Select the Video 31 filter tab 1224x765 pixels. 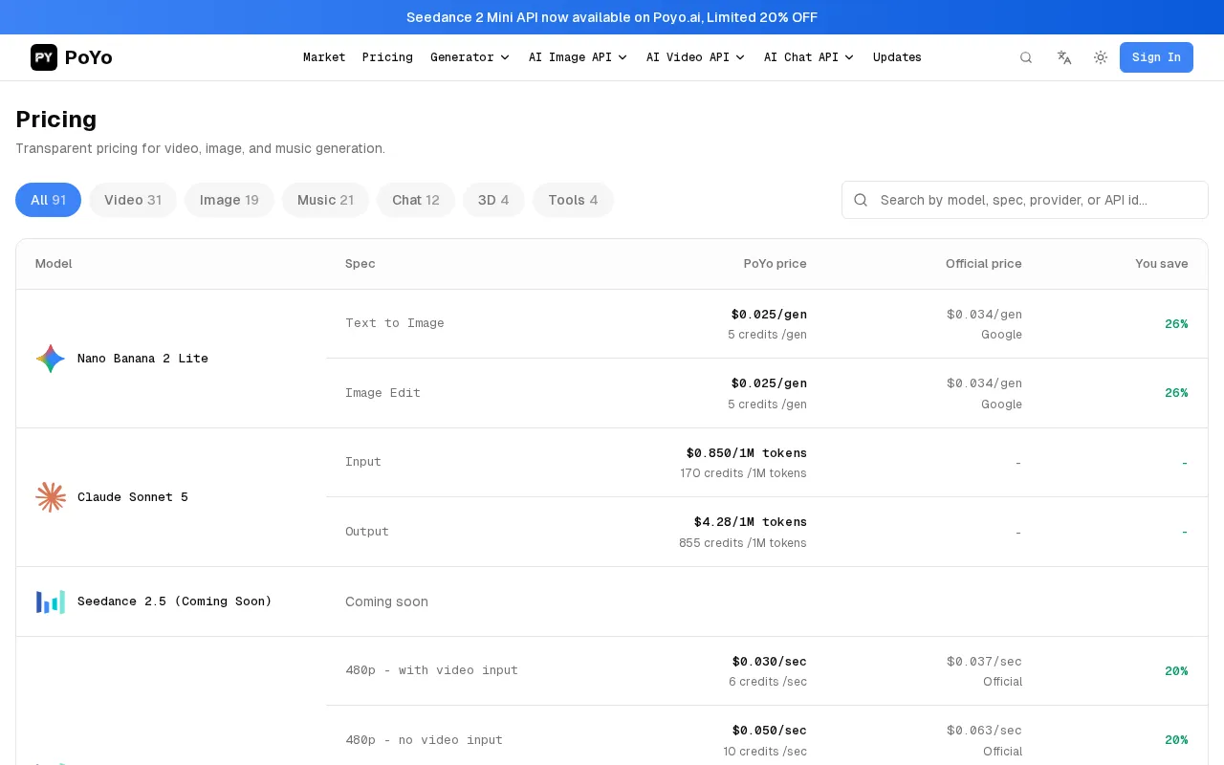(133, 200)
